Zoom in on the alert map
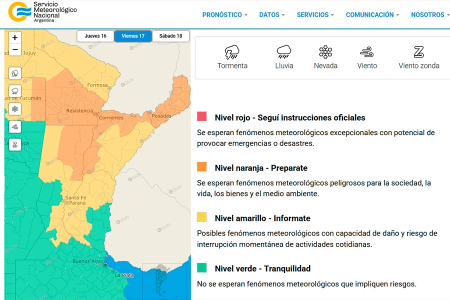The image size is (450, 300). [x=15, y=38]
